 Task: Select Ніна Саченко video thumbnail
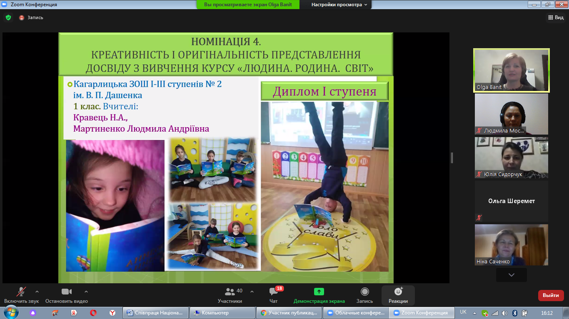pos(511,245)
